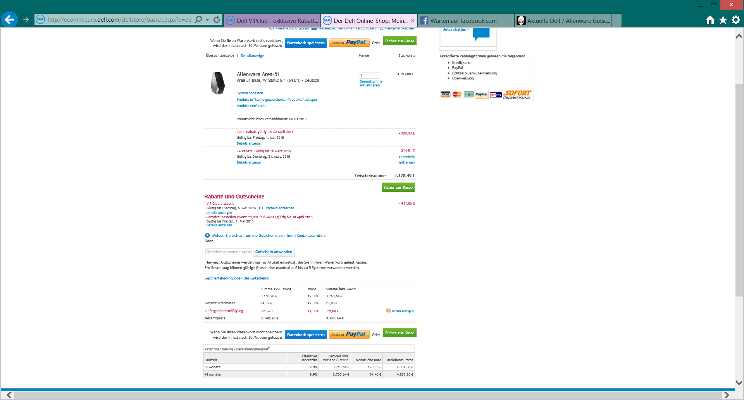Open the address bar dropdown arrow

(207, 19)
